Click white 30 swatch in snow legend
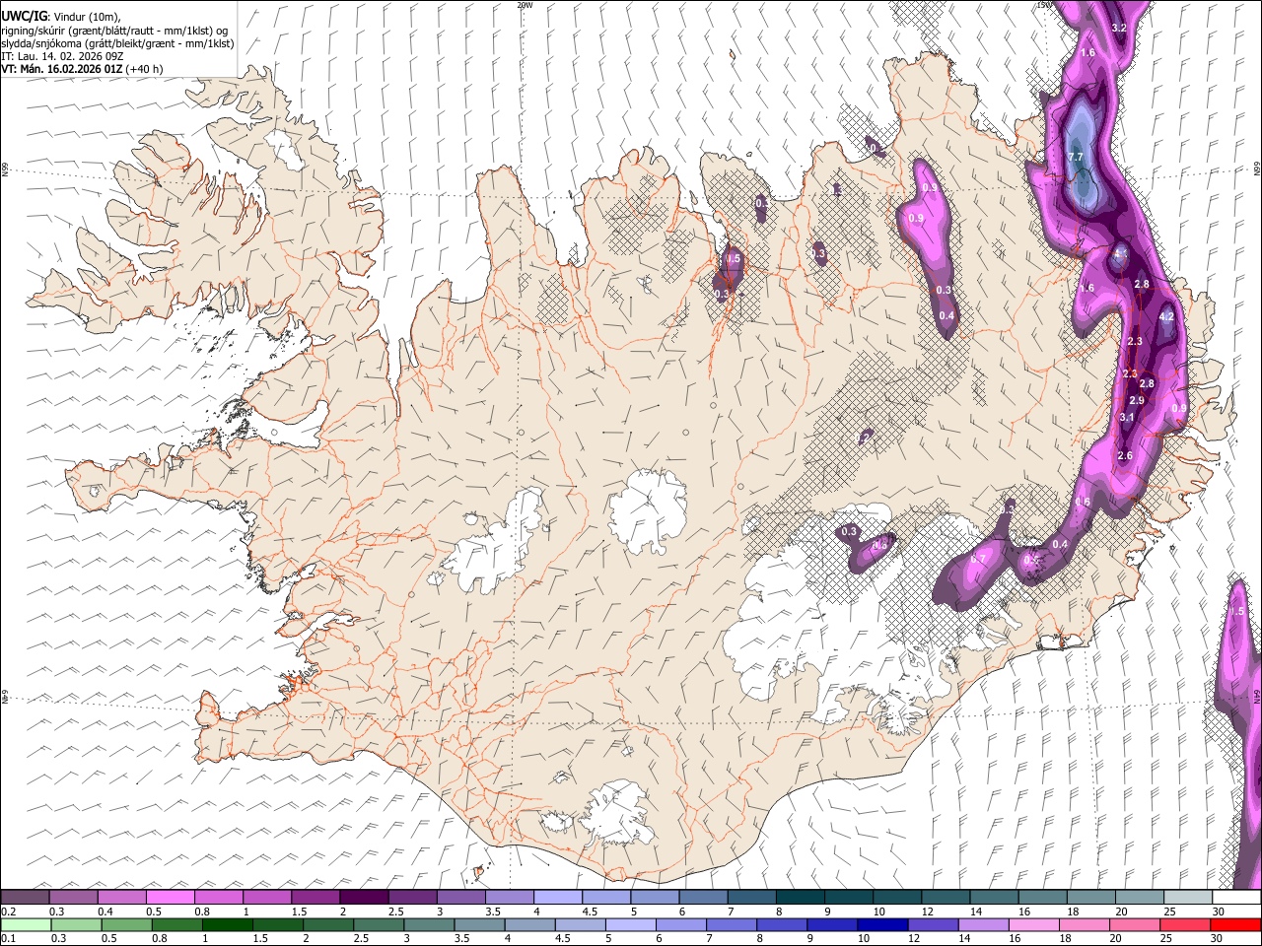This screenshot has height=946, width=1262. point(1236,897)
